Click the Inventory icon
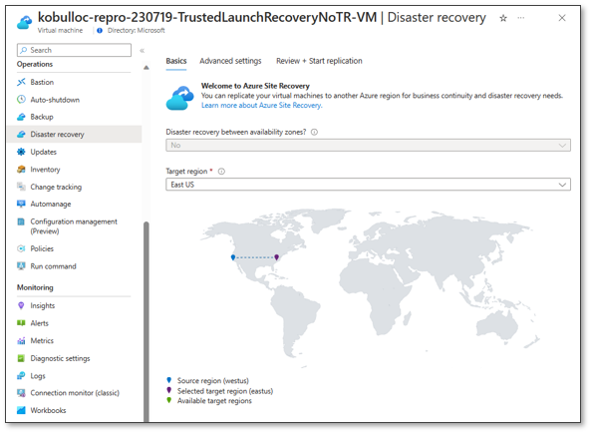 click(21, 170)
